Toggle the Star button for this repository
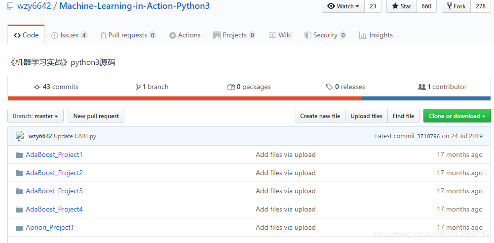Screen dimensions: 494x243 point(401,6)
